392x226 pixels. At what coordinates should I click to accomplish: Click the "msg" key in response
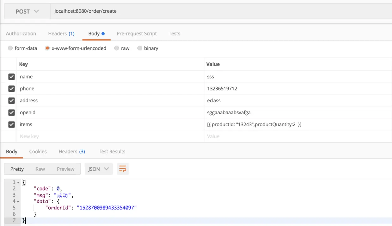pyautogui.click(x=41, y=195)
